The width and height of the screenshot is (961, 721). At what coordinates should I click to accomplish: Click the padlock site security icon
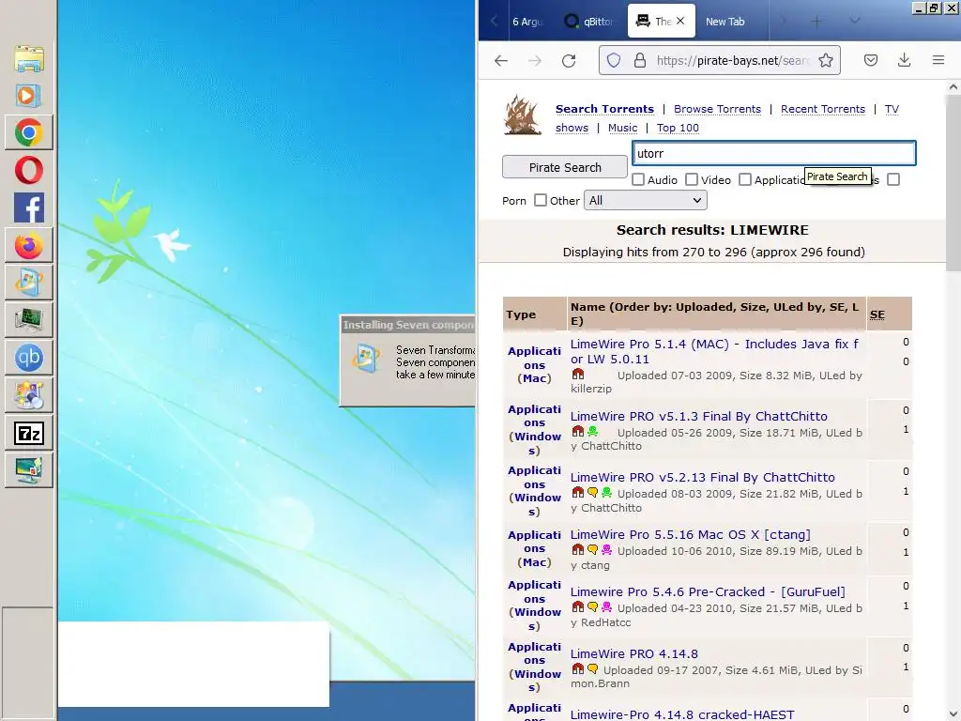[x=640, y=60]
